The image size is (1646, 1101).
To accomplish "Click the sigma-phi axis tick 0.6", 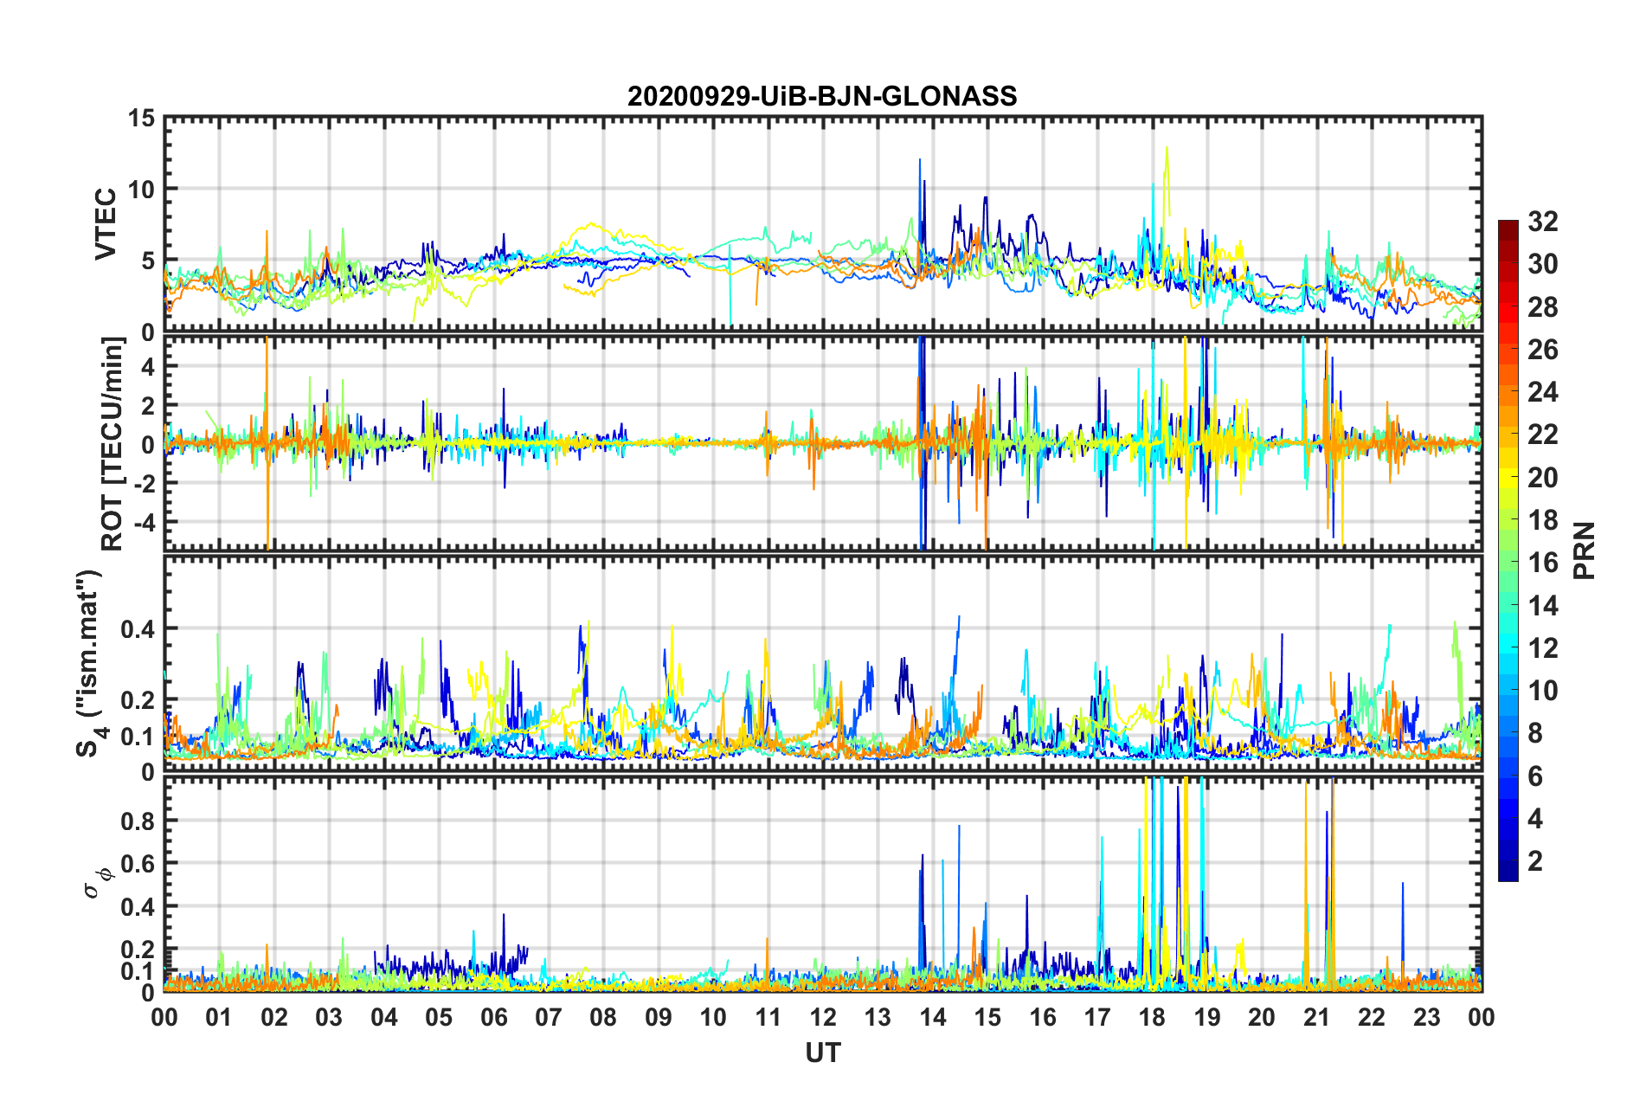I will [138, 865].
